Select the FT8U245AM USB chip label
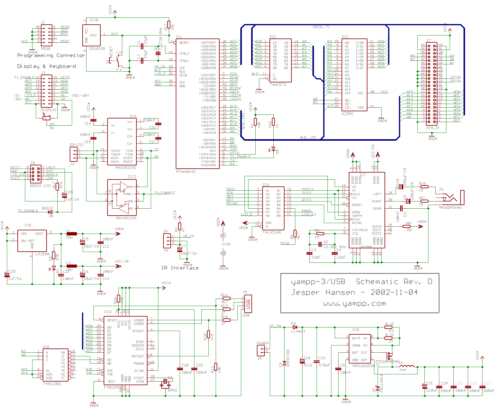 (x=114, y=388)
